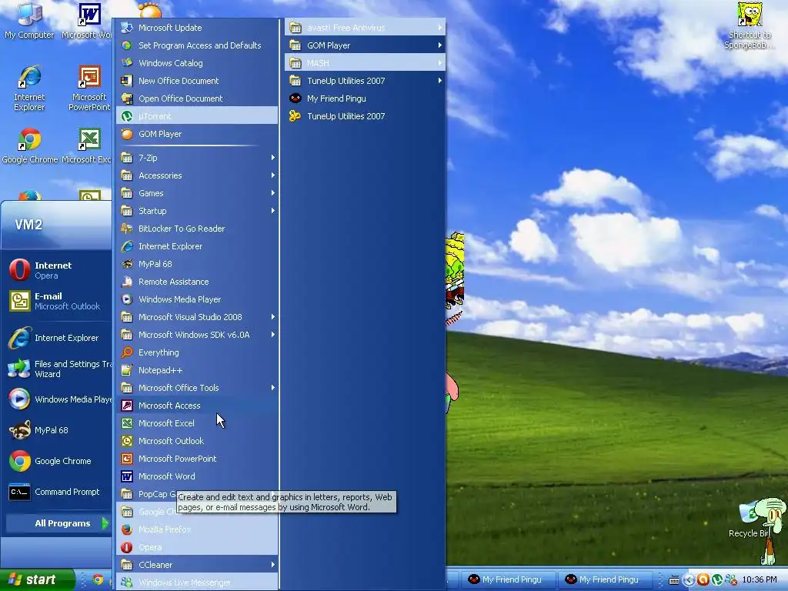Open the Everything search program

196,352
